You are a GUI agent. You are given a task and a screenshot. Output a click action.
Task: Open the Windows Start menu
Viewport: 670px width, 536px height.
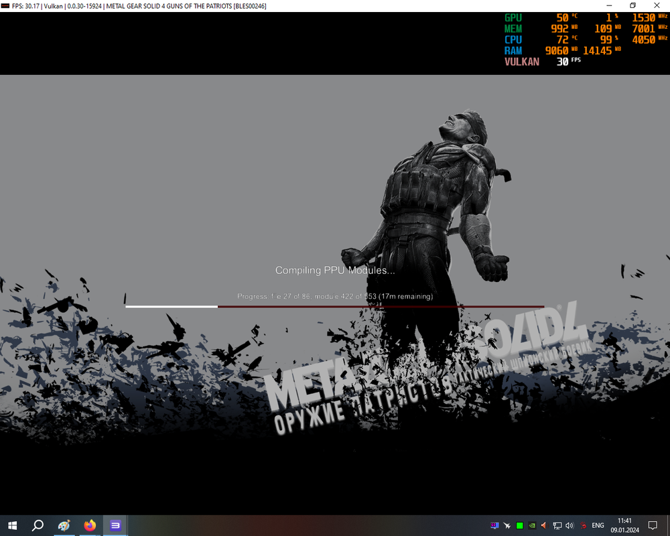coord(12,525)
